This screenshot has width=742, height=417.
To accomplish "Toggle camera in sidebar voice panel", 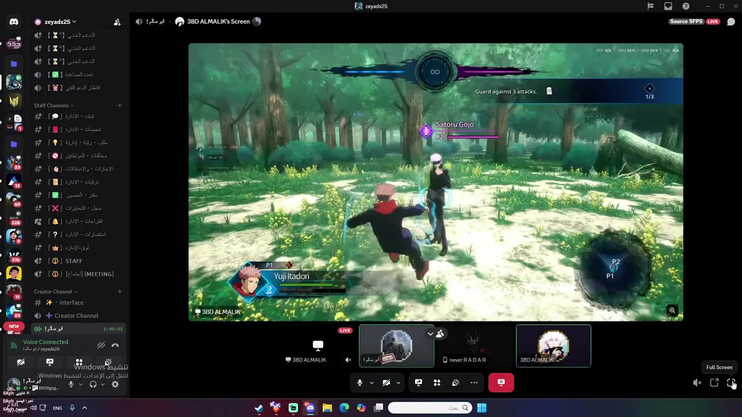I will point(21,362).
